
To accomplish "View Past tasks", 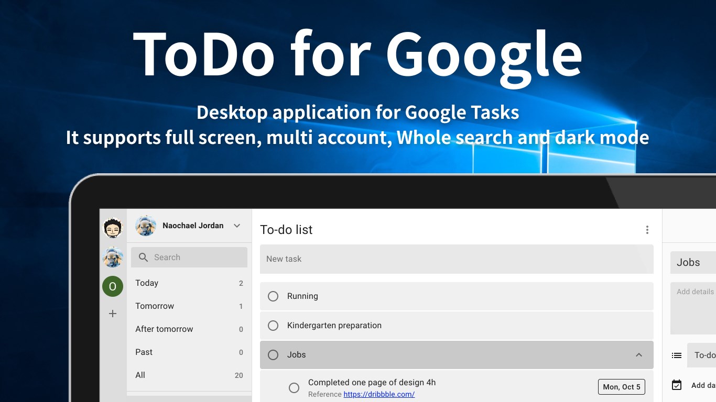I will (189, 352).
